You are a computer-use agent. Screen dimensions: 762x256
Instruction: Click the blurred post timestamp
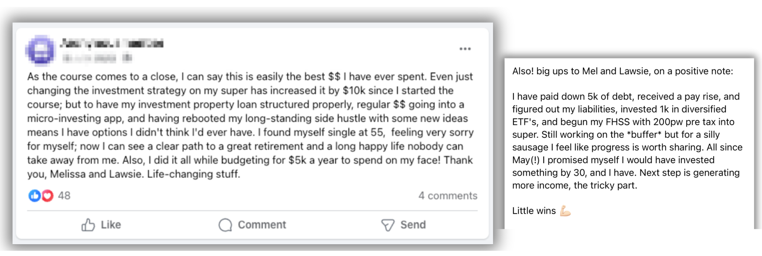[x=96, y=58]
